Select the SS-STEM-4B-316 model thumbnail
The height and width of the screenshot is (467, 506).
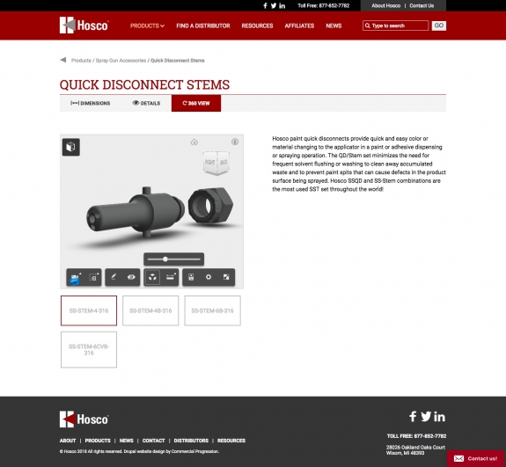point(150,310)
